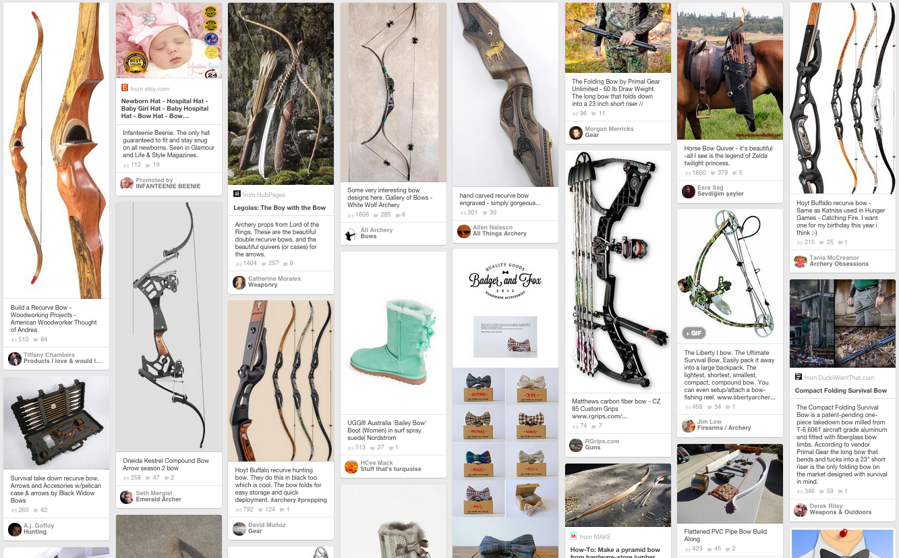Open the Matthews carbon fiber bow image
Viewport: 899px width, 558px height.
(x=618, y=271)
